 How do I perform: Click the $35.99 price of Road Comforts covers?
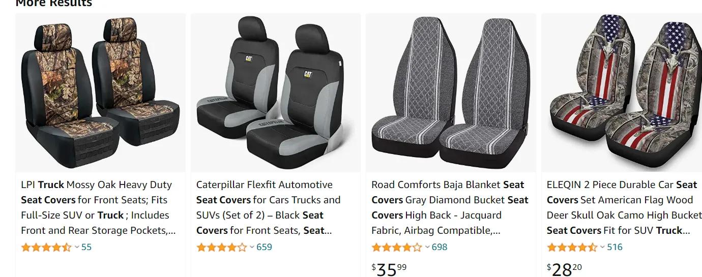coord(389,269)
